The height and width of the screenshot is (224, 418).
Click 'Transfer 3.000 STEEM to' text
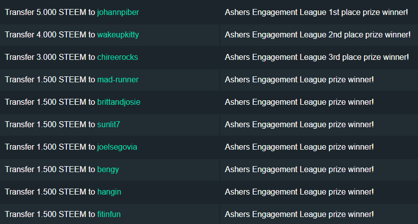click(x=50, y=57)
